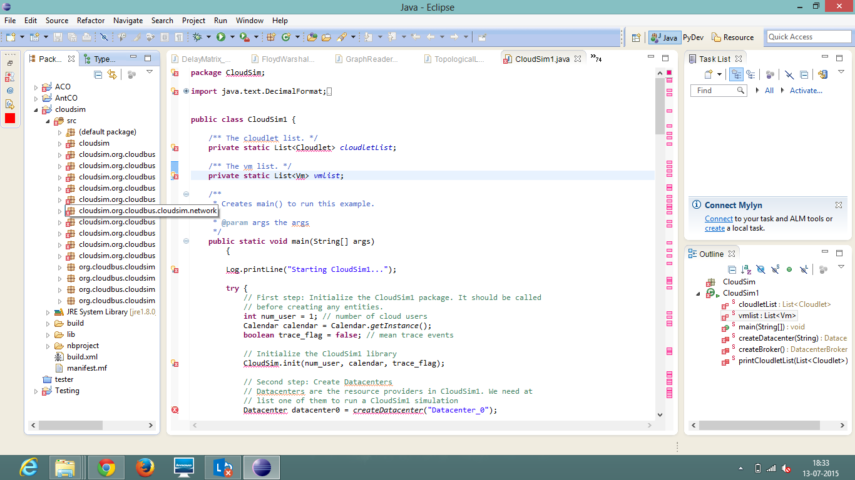Open the Outline view menu dropdown
The width and height of the screenshot is (855, 480).
(x=841, y=266)
